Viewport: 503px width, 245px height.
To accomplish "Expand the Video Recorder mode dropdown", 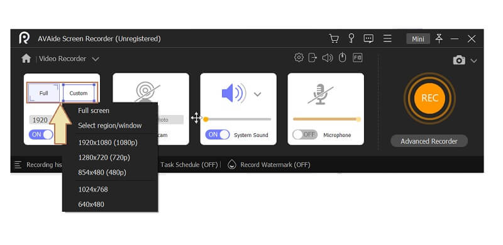I will point(96,59).
